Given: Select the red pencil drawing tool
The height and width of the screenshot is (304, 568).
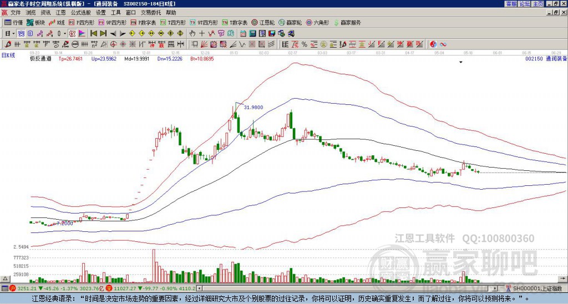Looking at the screenshot, I should pyautogui.click(x=7, y=44).
